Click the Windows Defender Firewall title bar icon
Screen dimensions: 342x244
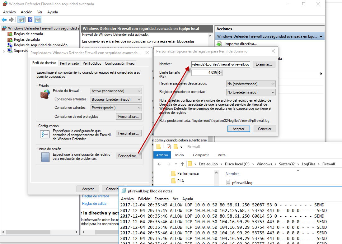[x=5, y=4]
